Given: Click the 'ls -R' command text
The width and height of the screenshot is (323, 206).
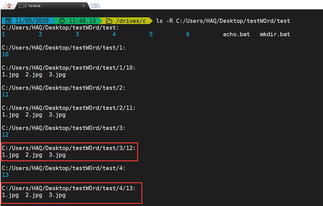Looking at the screenshot, I should pyautogui.click(x=165, y=21).
